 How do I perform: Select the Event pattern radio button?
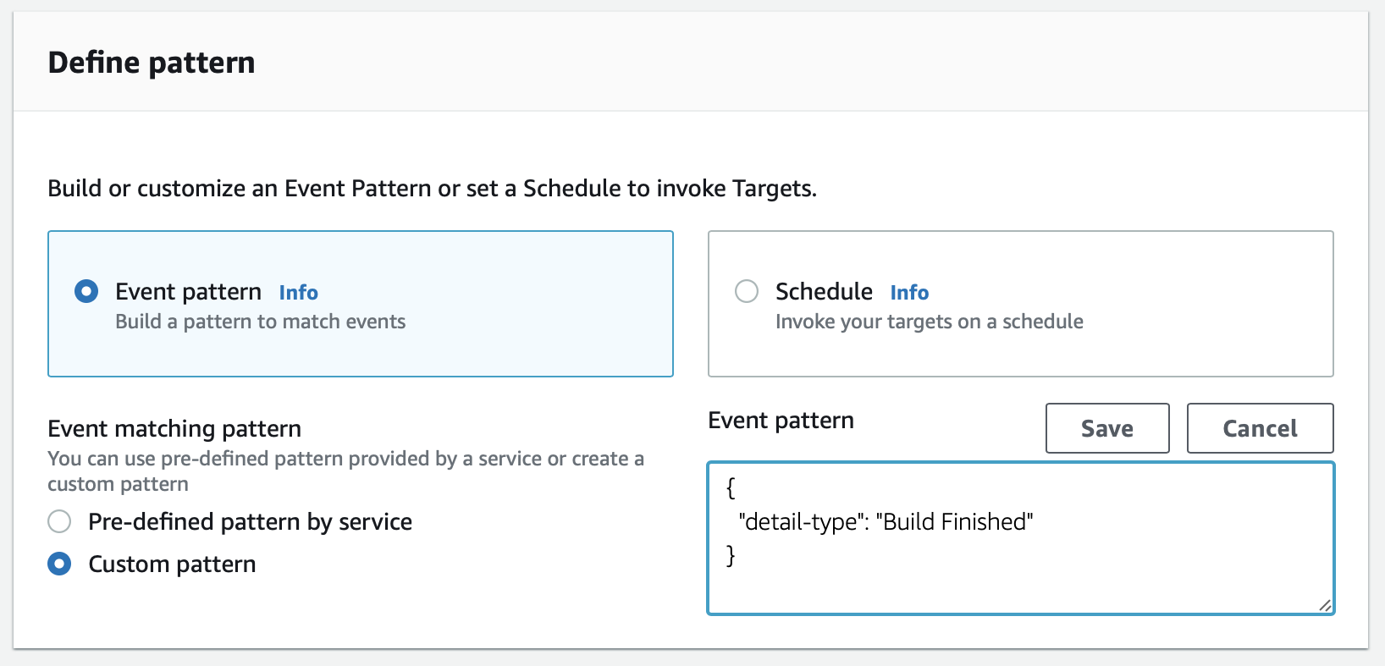(x=86, y=291)
